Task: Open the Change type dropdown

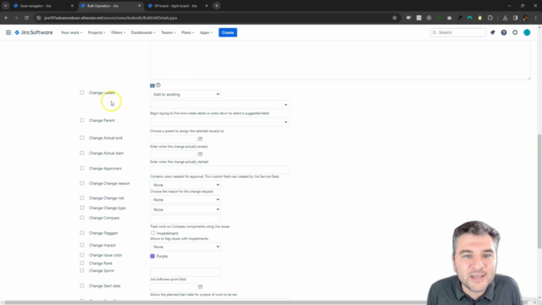Action: click(185, 209)
